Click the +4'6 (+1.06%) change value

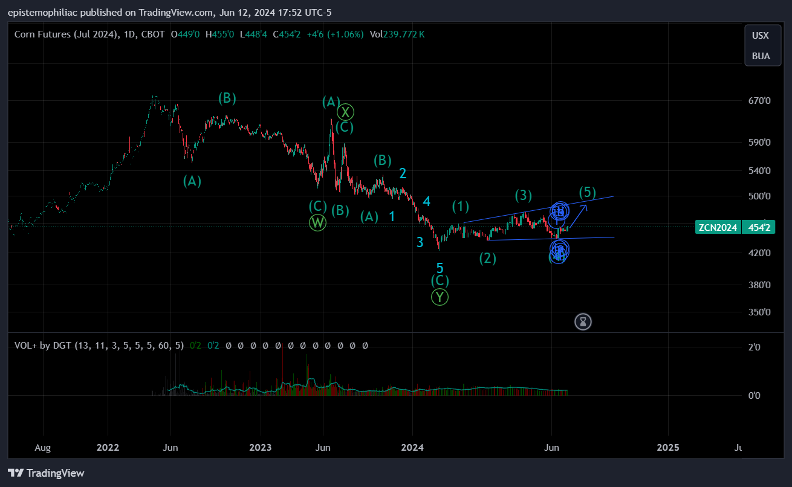coord(335,34)
